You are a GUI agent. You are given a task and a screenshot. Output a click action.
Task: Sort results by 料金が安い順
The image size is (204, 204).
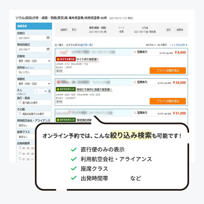coord(85,45)
